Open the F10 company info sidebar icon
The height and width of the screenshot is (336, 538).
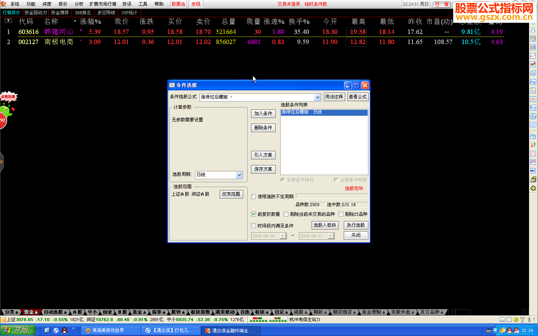[533, 82]
